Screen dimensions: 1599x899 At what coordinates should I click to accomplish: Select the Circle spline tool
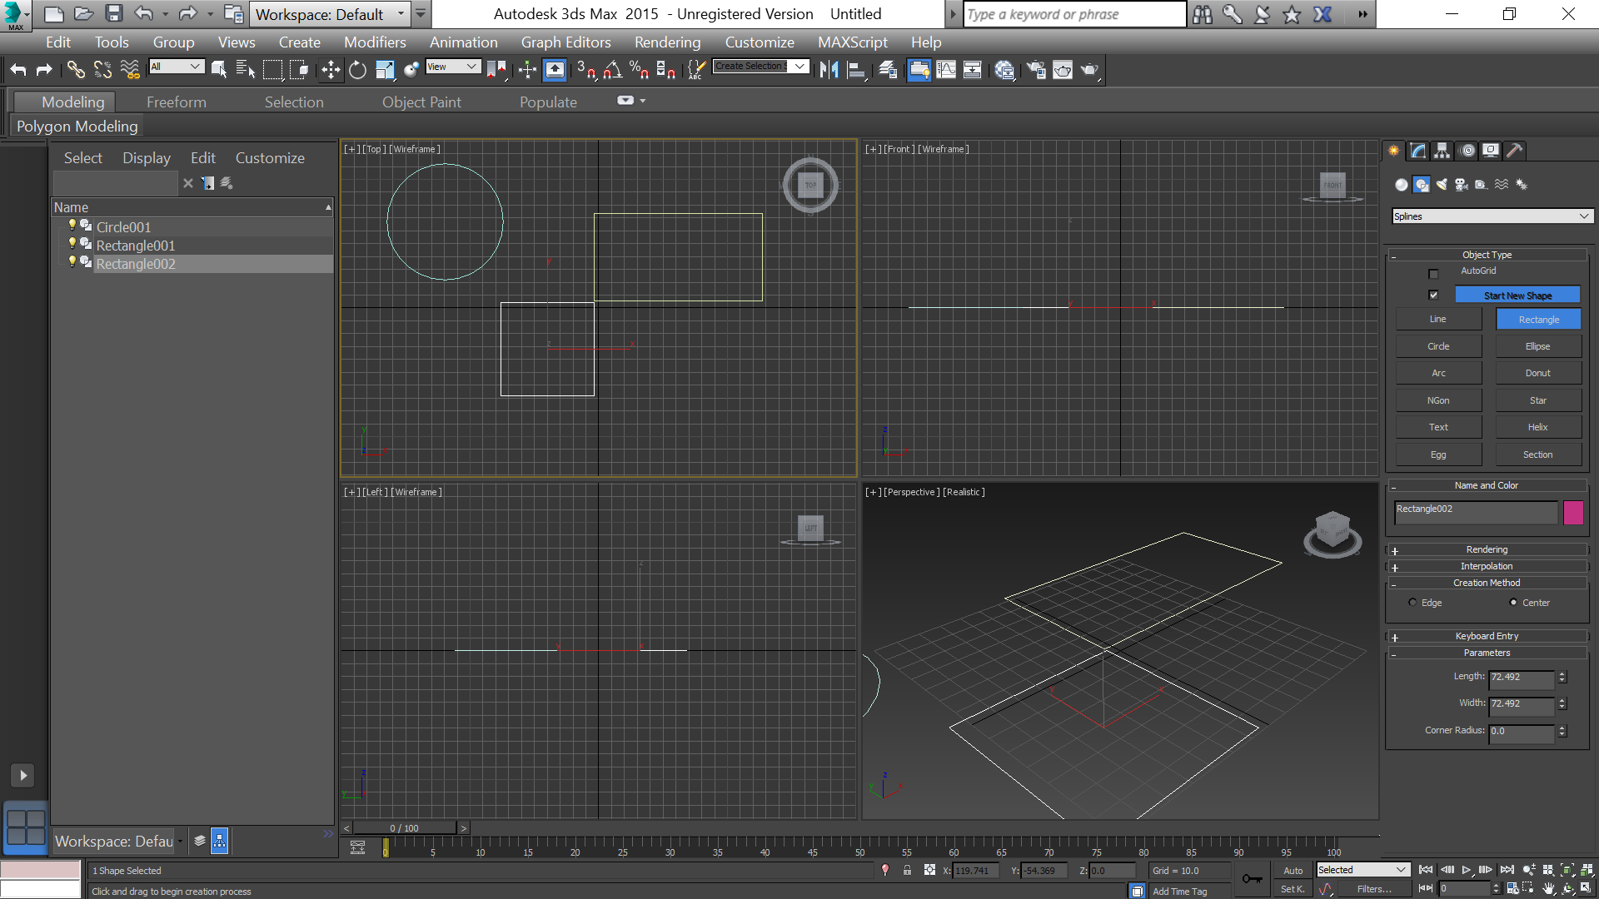(1437, 345)
